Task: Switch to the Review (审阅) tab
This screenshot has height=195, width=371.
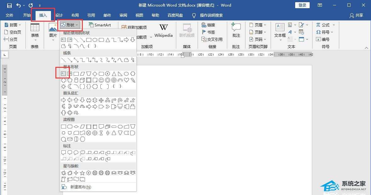Action: (123, 15)
